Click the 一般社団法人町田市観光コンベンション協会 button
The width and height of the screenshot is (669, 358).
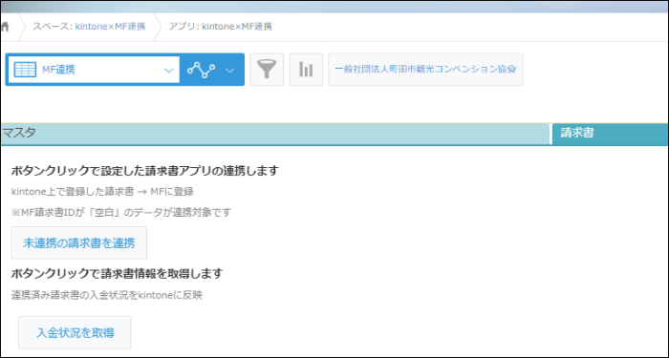[426, 70]
